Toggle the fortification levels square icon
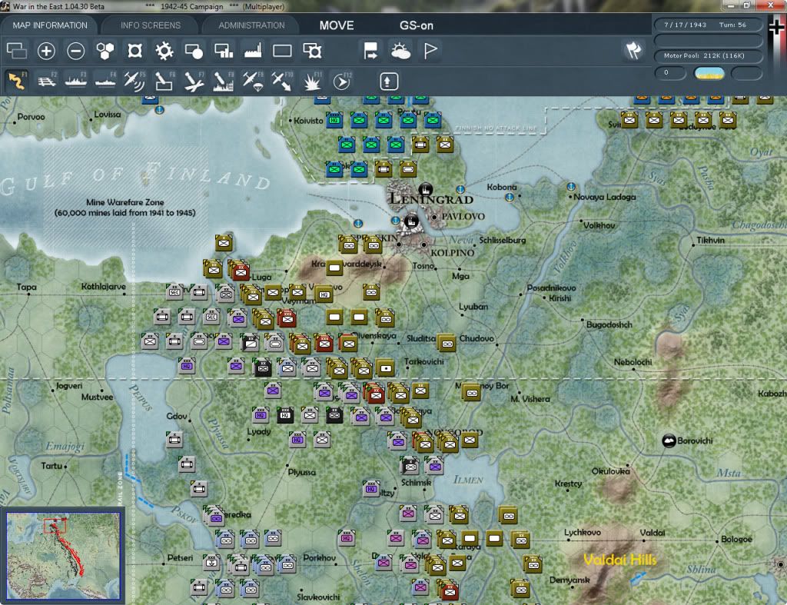This screenshot has width=787, height=605. (x=134, y=51)
